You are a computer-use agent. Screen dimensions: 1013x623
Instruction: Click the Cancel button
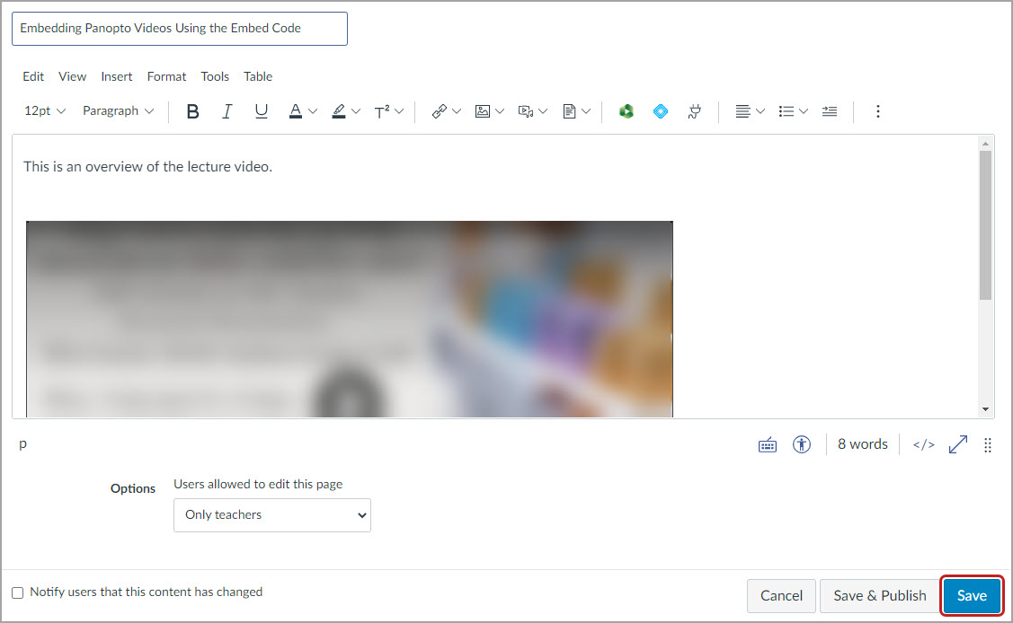tap(781, 596)
